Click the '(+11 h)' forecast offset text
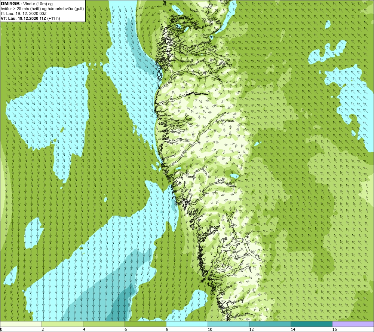 53,18
